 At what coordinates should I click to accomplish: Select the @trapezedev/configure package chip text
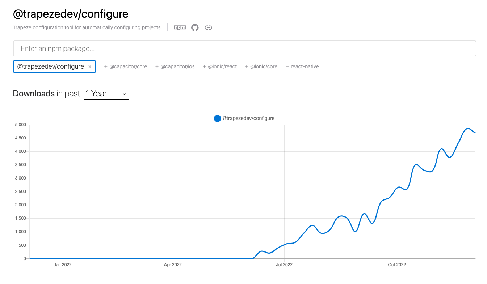(x=51, y=66)
